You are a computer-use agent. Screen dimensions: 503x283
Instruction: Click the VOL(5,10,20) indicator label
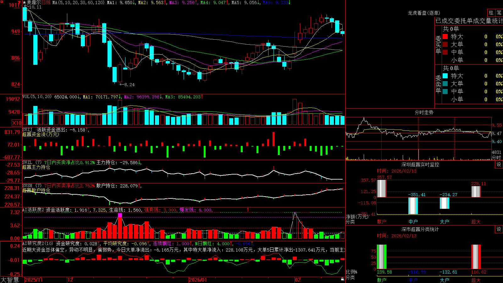pyautogui.click(x=37, y=97)
